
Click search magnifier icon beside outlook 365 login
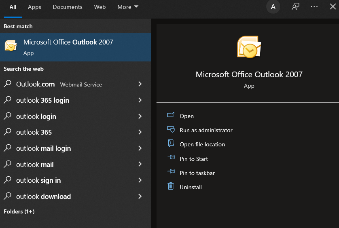click(x=7, y=100)
